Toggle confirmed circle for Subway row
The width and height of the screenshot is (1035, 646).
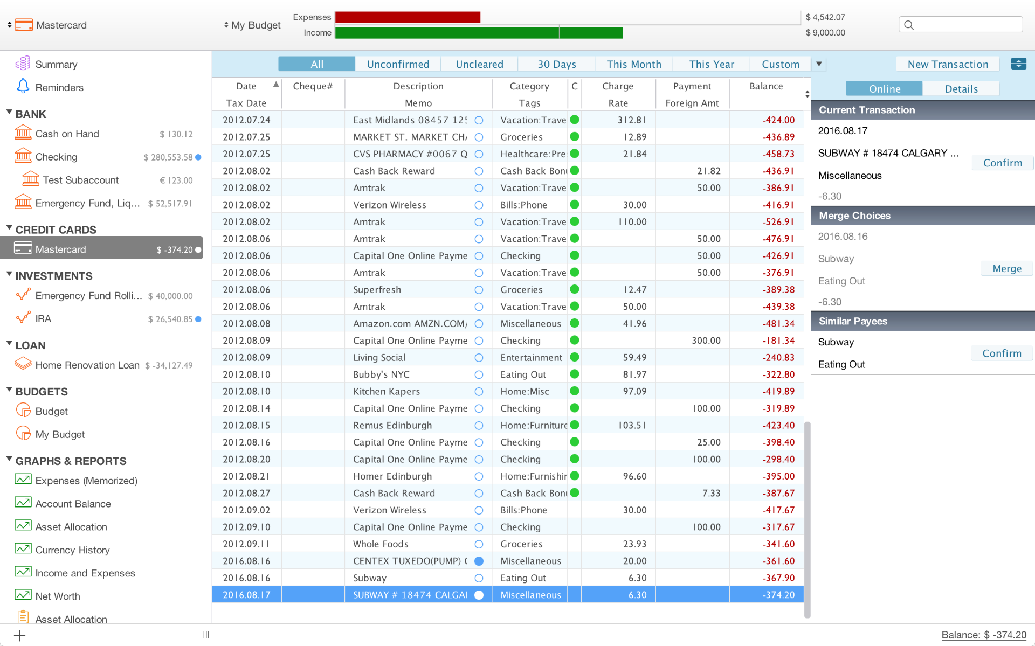pyautogui.click(x=479, y=578)
